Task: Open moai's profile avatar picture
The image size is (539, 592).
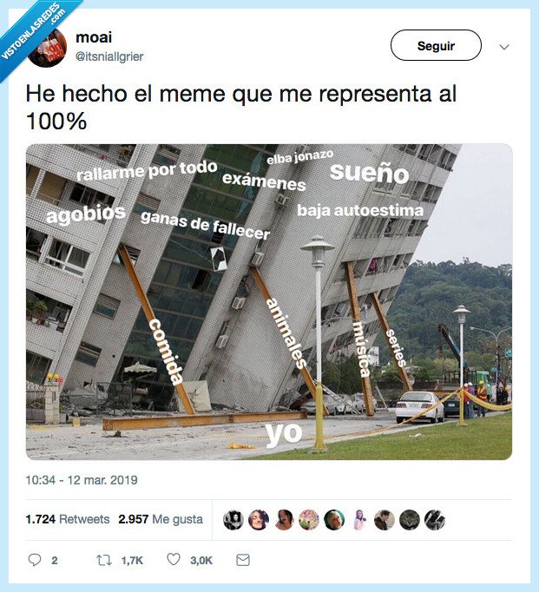Action: point(47,48)
